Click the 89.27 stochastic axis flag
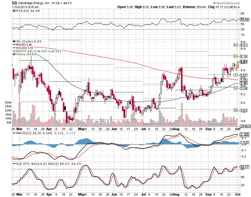 tap(245, 167)
